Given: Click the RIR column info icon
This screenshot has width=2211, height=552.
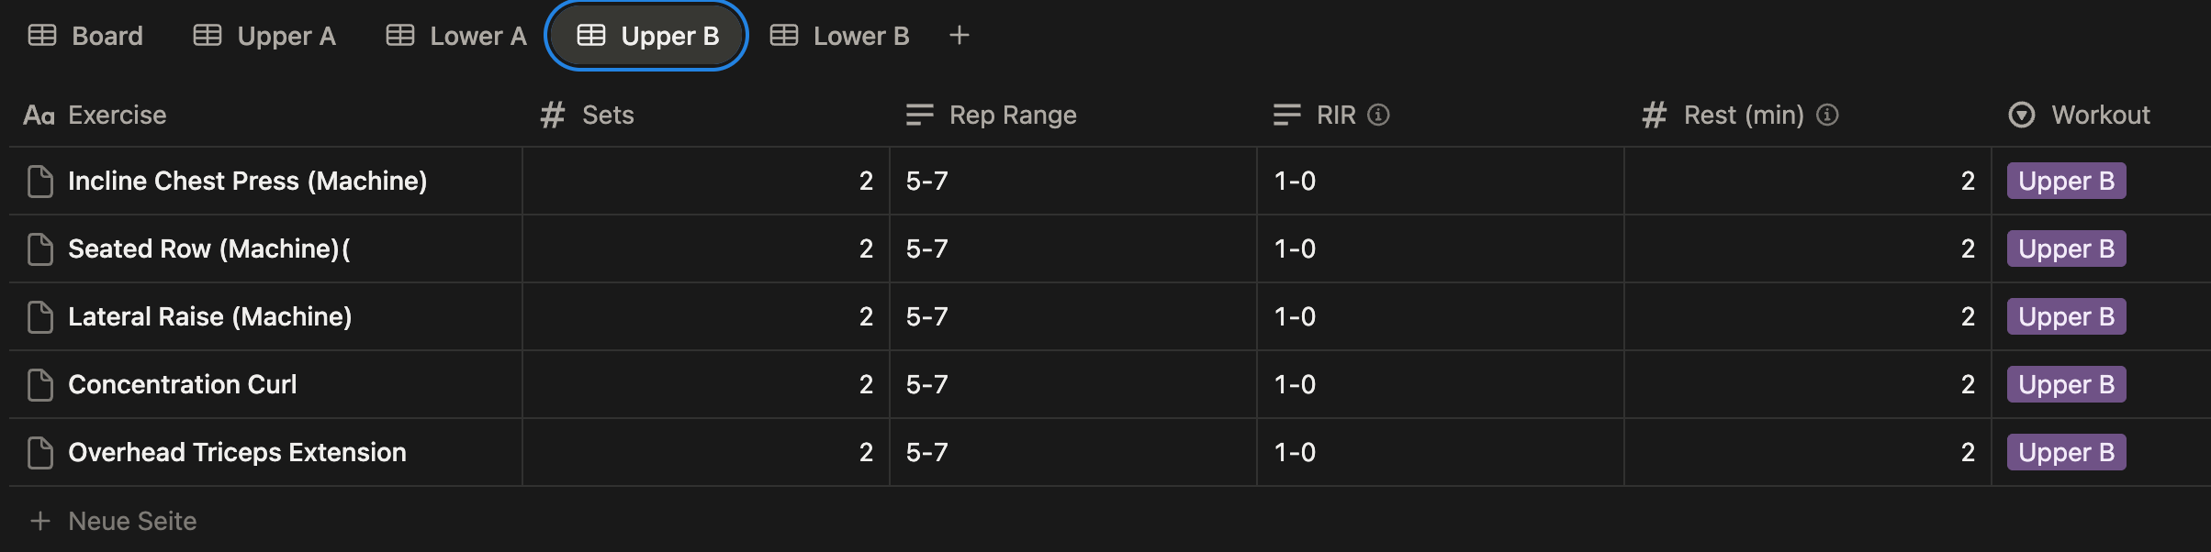Looking at the screenshot, I should (x=1378, y=115).
